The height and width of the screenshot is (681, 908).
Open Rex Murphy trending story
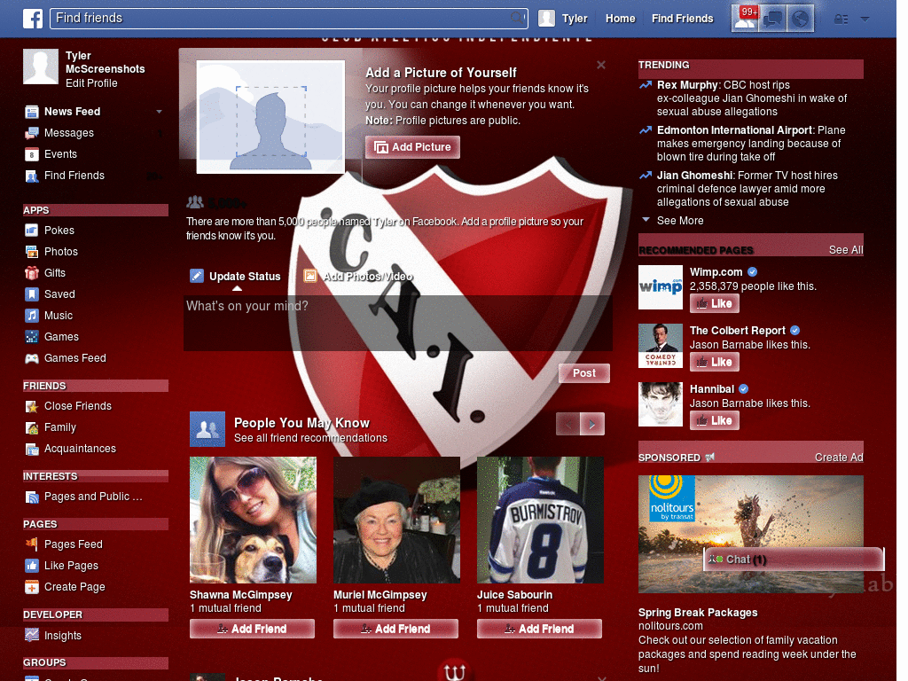click(x=751, y=98)
